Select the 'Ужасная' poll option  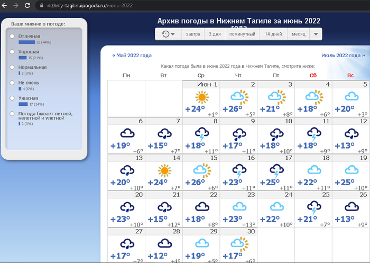click(12, 98)
